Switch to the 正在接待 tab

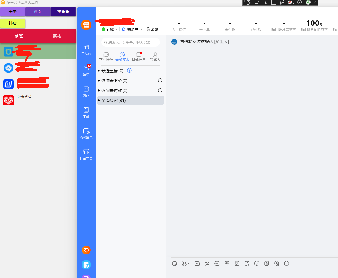pos(106,57)
